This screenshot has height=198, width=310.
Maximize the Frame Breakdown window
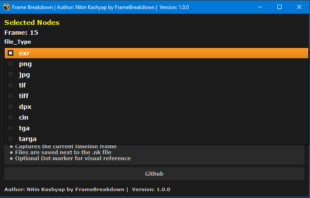(279, 7)
